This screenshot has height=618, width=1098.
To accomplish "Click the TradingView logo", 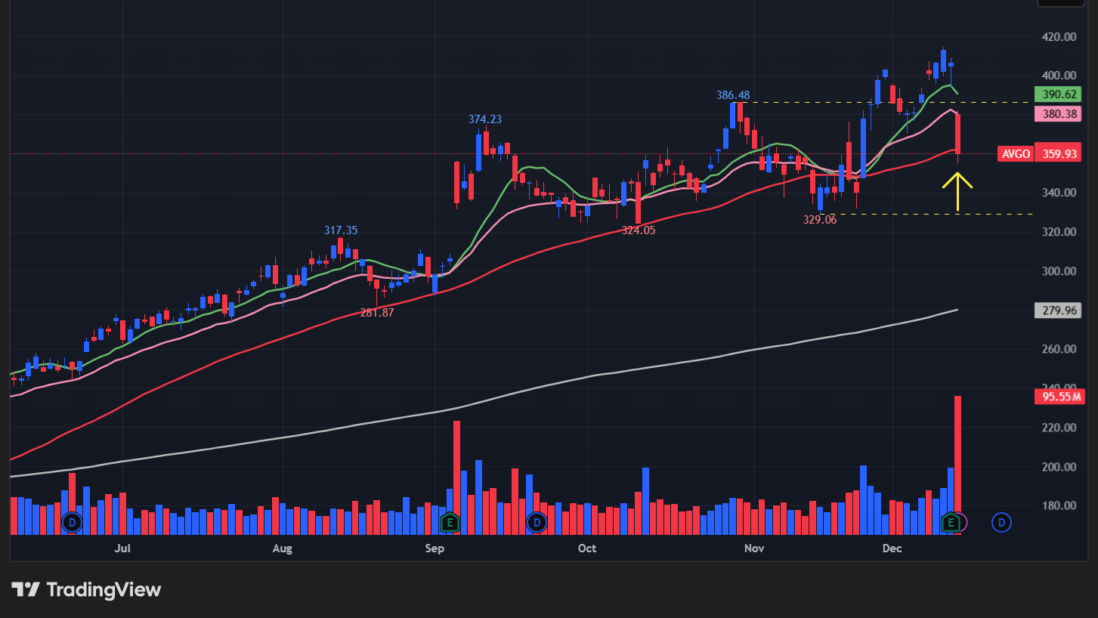I will click(x=86, y=589).
